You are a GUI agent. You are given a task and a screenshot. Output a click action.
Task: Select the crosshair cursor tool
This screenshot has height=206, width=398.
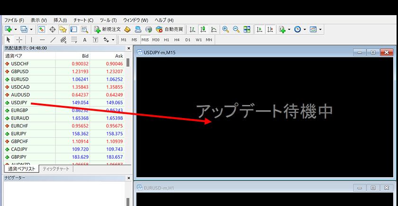click(19, 40)
